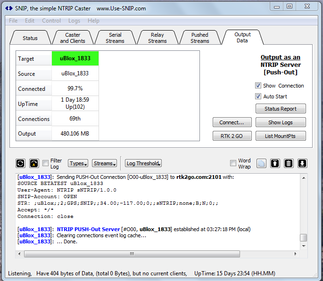The image size is (323, 281).
Task: Click the RTK 2 GO button
Action: point(232,136)
